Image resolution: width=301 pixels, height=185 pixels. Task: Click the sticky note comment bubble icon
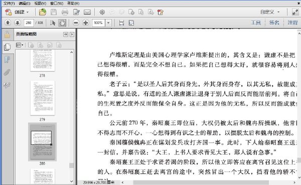(112, 12)
